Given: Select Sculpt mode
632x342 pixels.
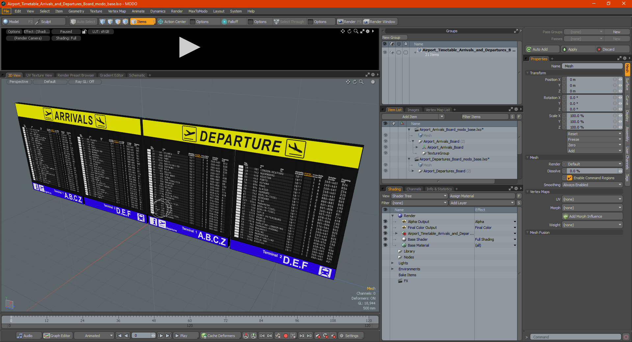Looking at the screenshot, I should click(x=50, y=22).
